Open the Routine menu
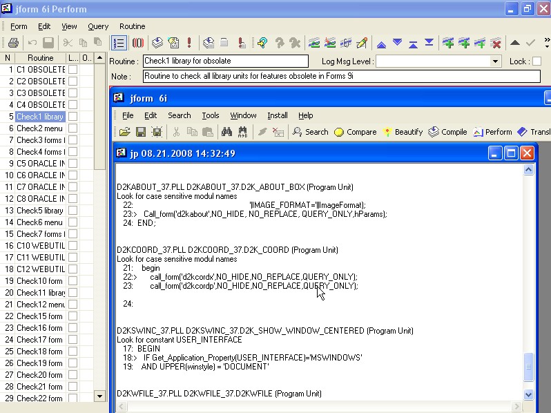 point(132,26)
